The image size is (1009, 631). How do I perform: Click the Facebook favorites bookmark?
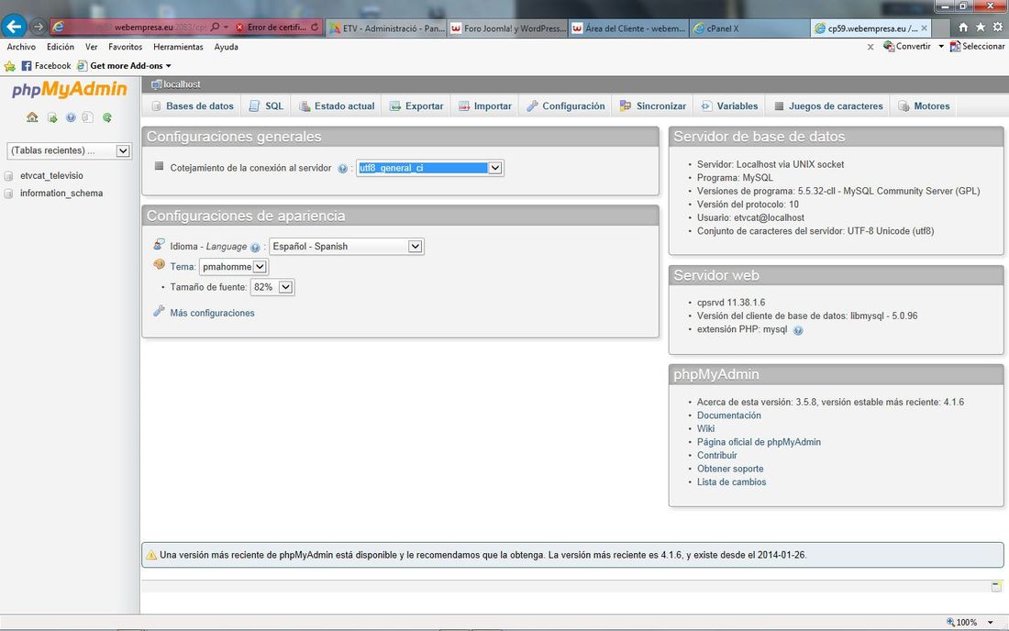pos(47,66)
